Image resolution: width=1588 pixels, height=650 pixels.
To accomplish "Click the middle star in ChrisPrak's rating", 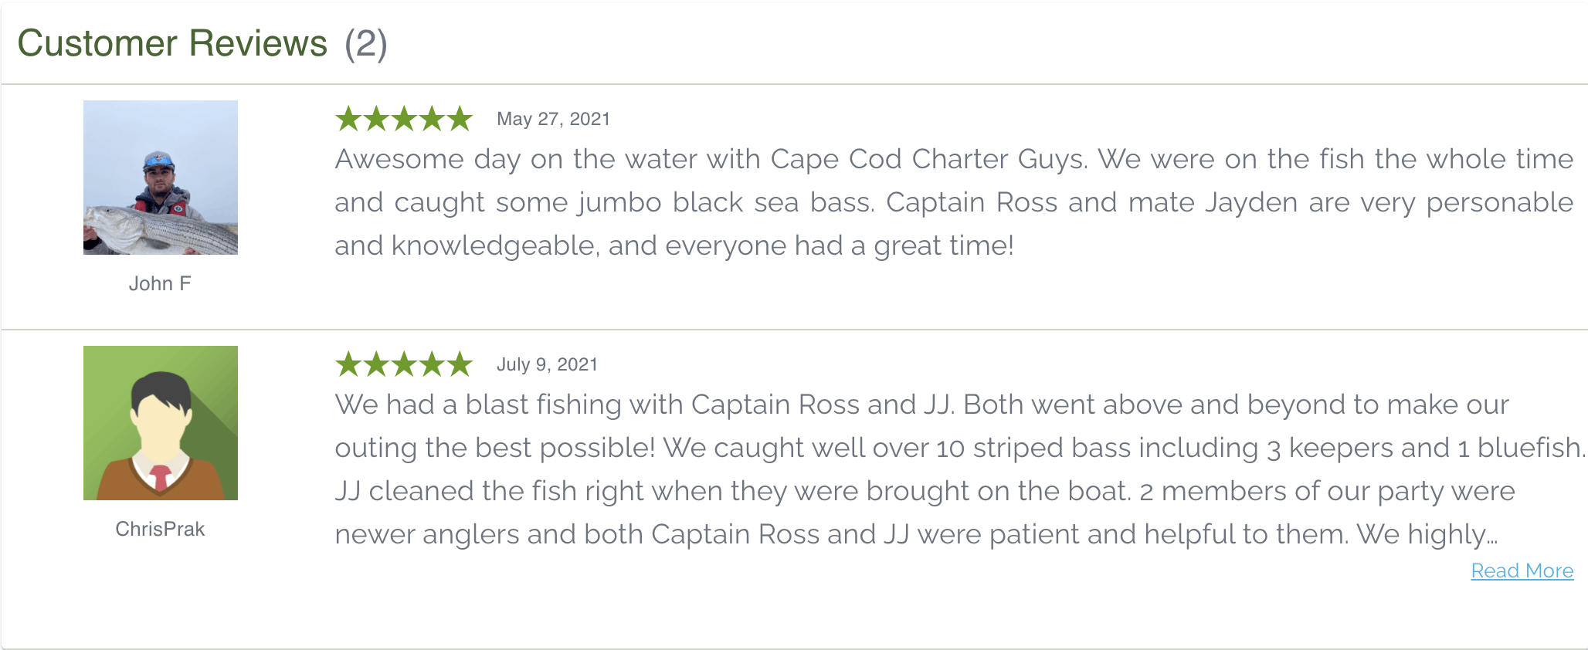I will point(405,364).
